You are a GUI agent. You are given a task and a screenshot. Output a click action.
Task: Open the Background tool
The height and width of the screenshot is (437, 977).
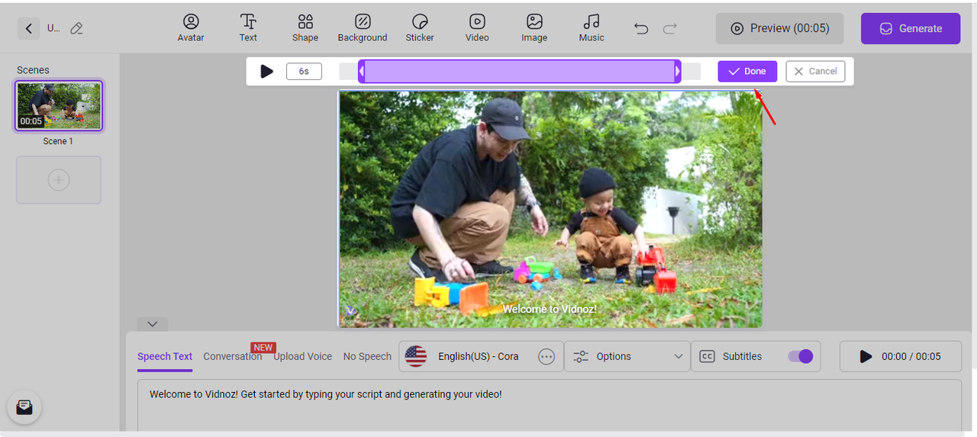tap(363, 28)
